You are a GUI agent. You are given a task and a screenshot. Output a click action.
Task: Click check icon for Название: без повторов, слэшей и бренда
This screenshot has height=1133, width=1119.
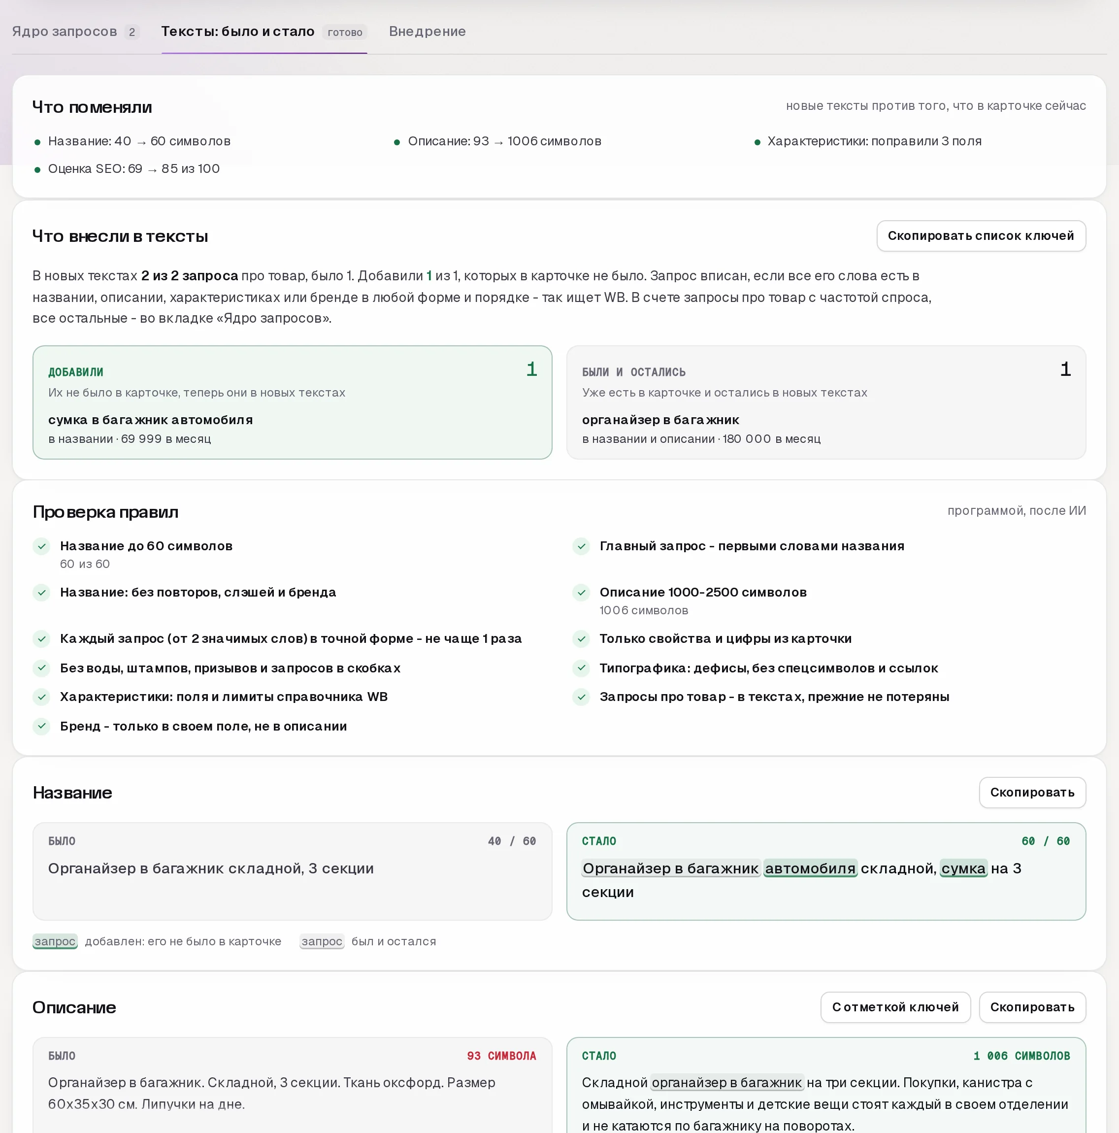click(x=42, y=592)
